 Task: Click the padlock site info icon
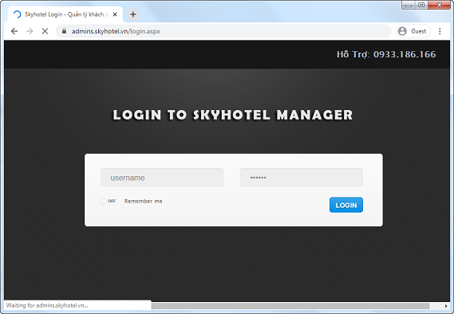65,31
